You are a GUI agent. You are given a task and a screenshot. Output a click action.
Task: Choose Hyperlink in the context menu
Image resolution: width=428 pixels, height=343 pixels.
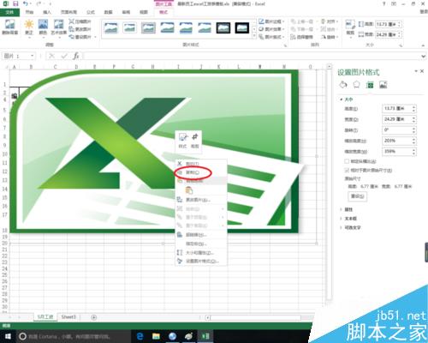pos(201,235)
